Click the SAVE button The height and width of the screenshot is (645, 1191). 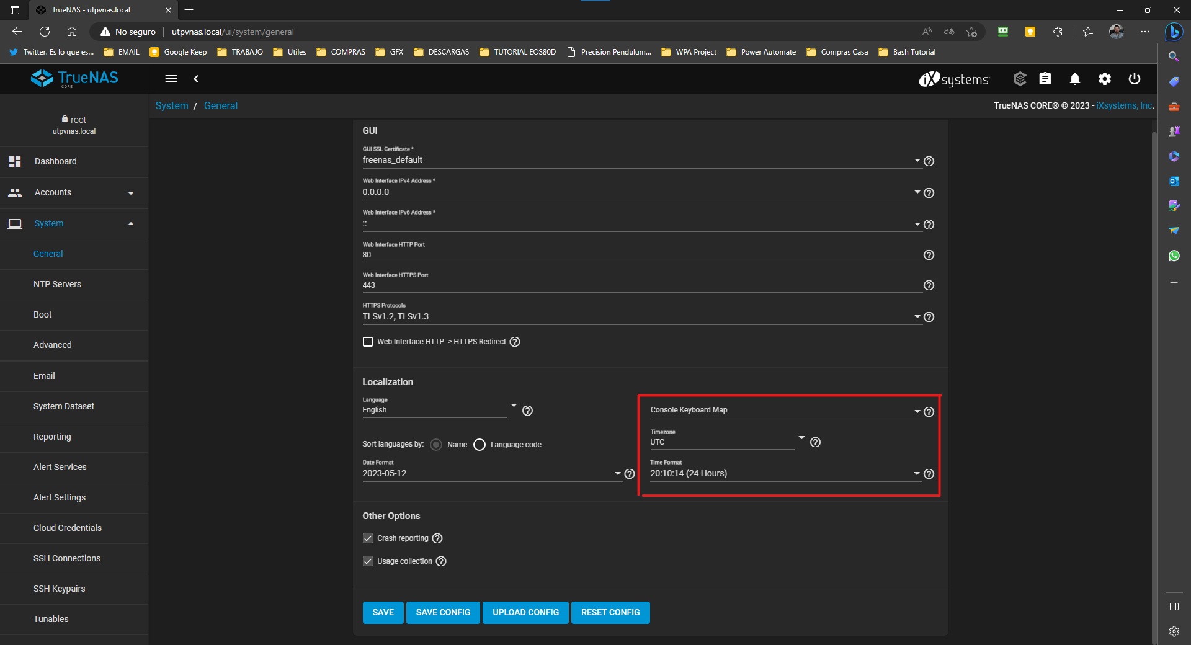click(x=383, y=612)
